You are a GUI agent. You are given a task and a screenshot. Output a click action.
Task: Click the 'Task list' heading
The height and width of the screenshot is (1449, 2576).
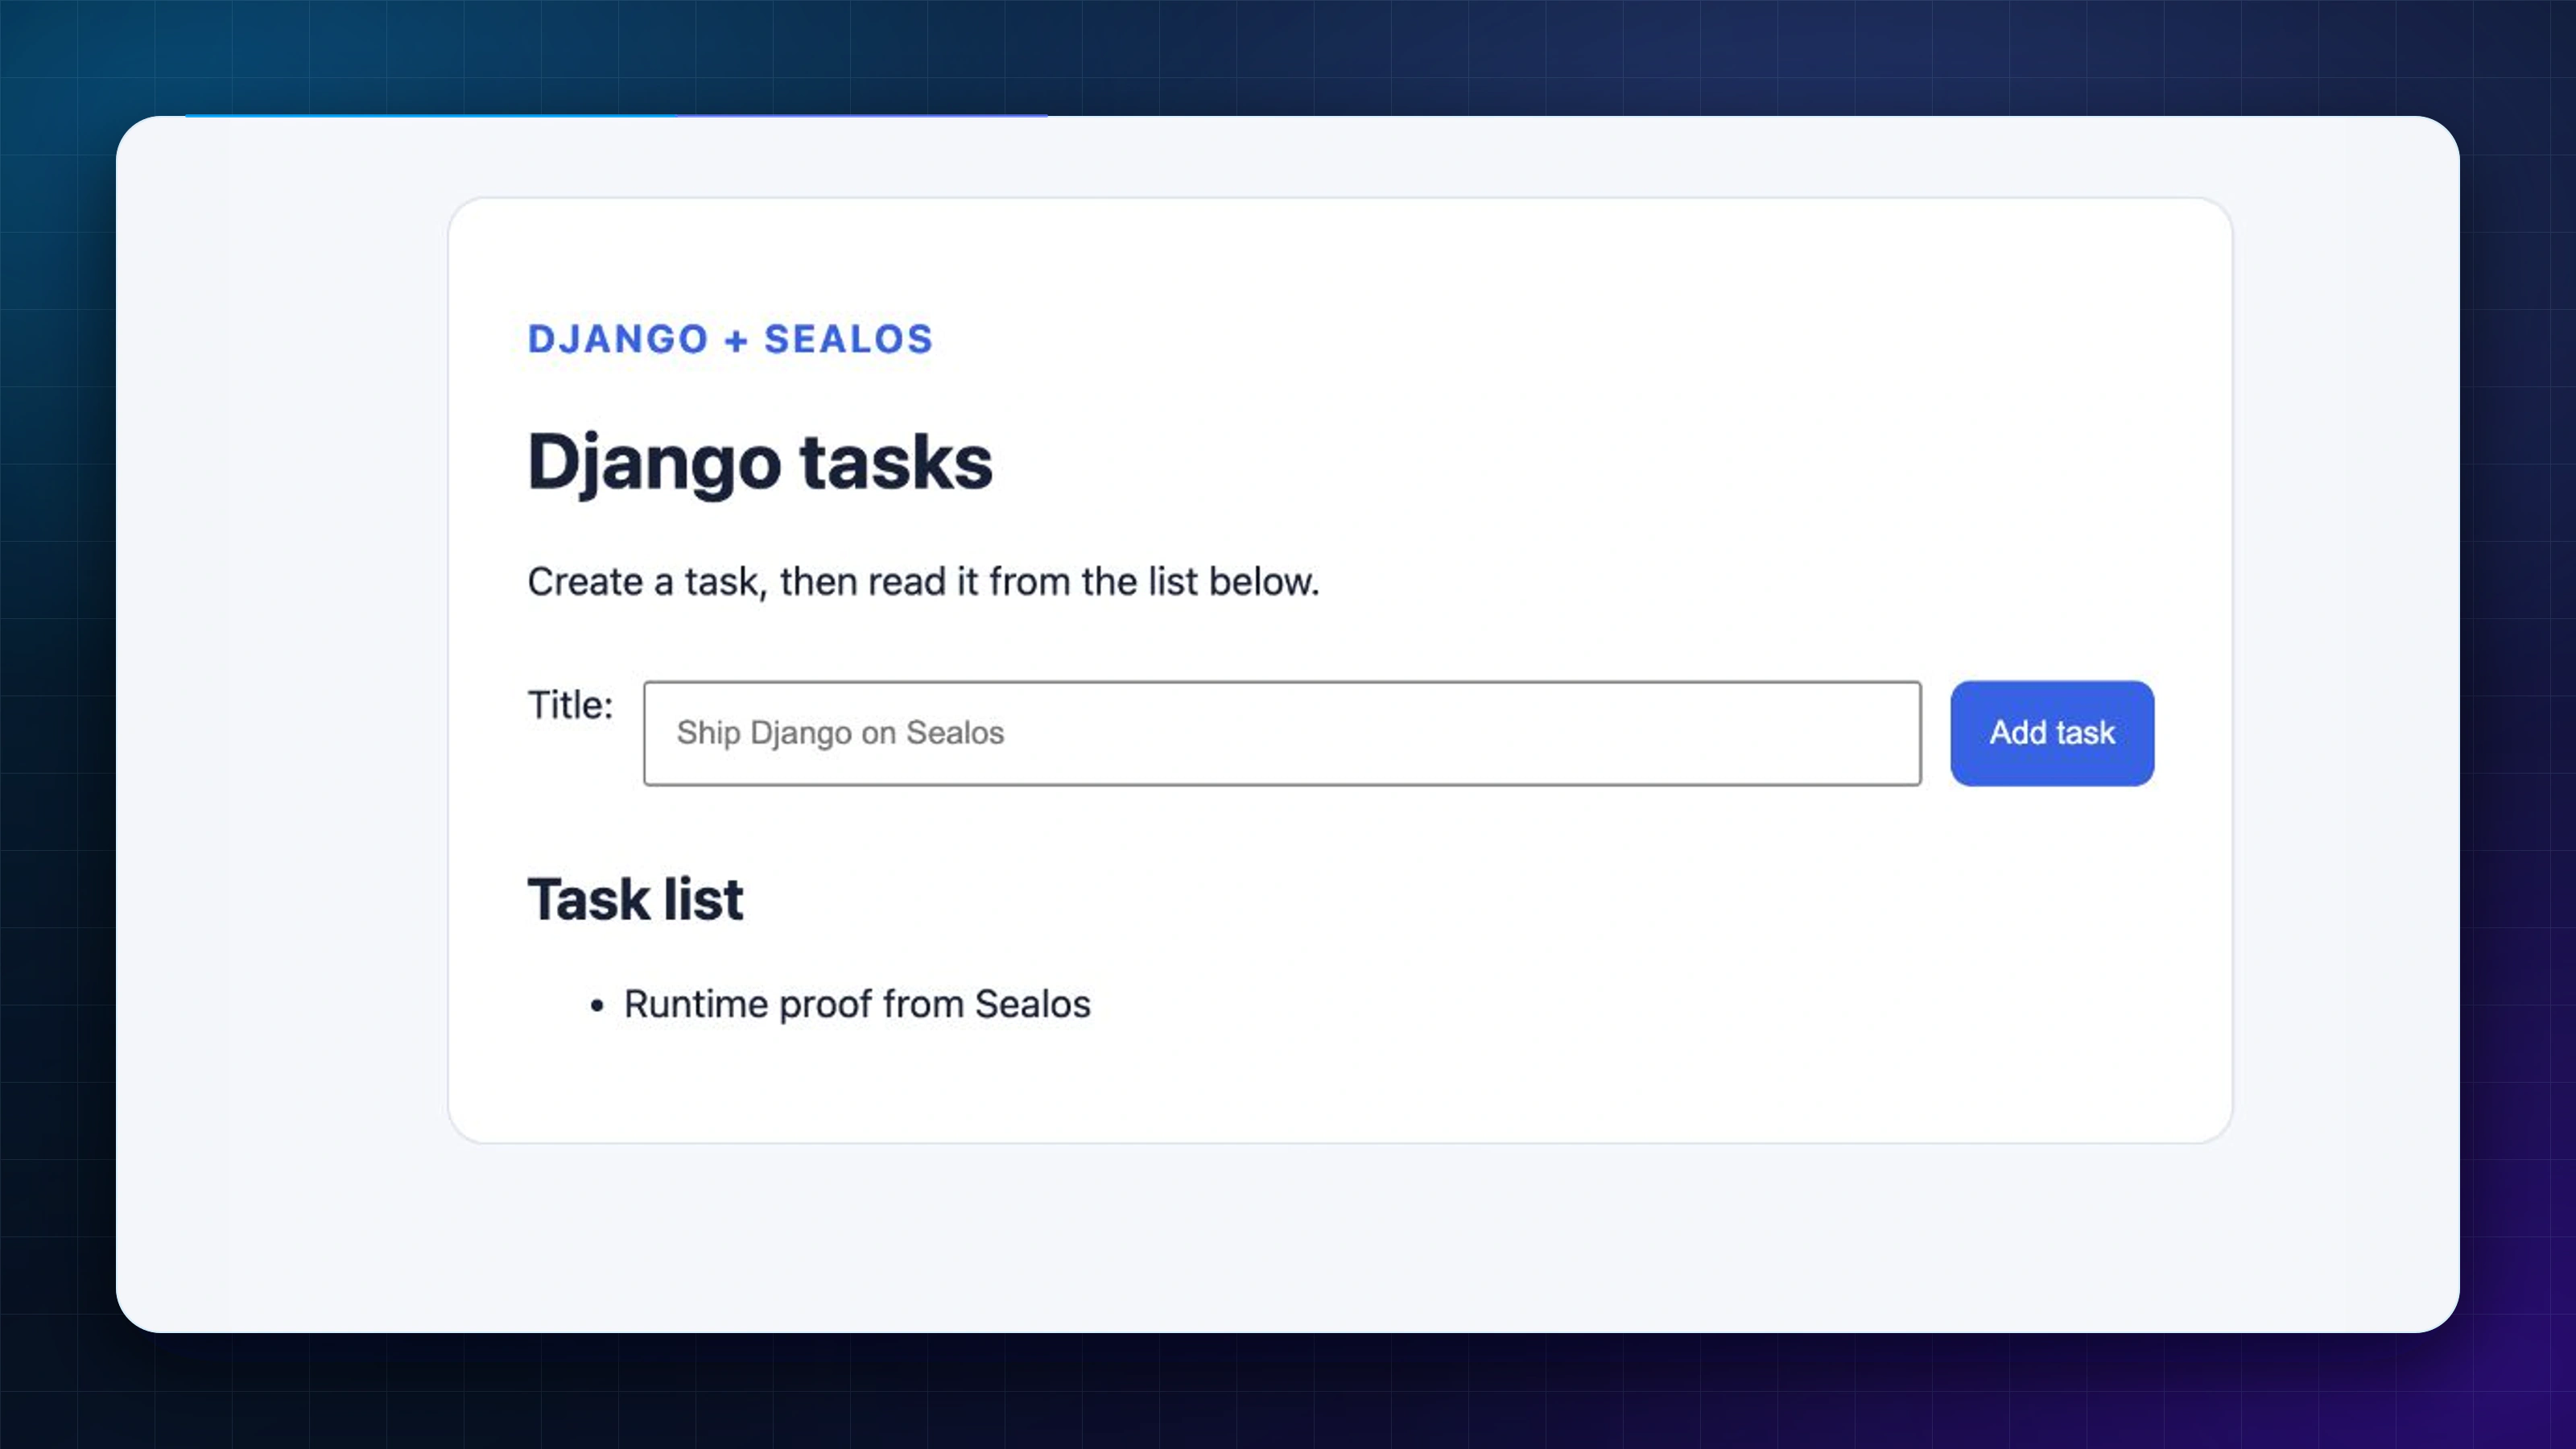[x=635, y=899]
